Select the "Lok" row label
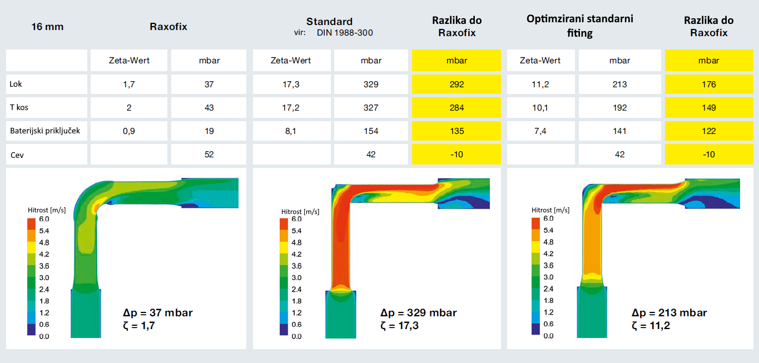This screenshot has height=363, width=759. point(16,84)
